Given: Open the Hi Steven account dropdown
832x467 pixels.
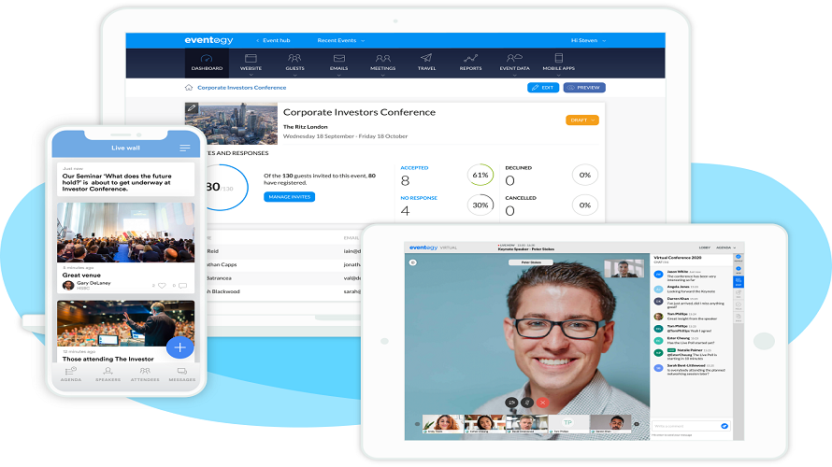Looking at the screenshot, I should pyautogui.click(x=588, y=40).
